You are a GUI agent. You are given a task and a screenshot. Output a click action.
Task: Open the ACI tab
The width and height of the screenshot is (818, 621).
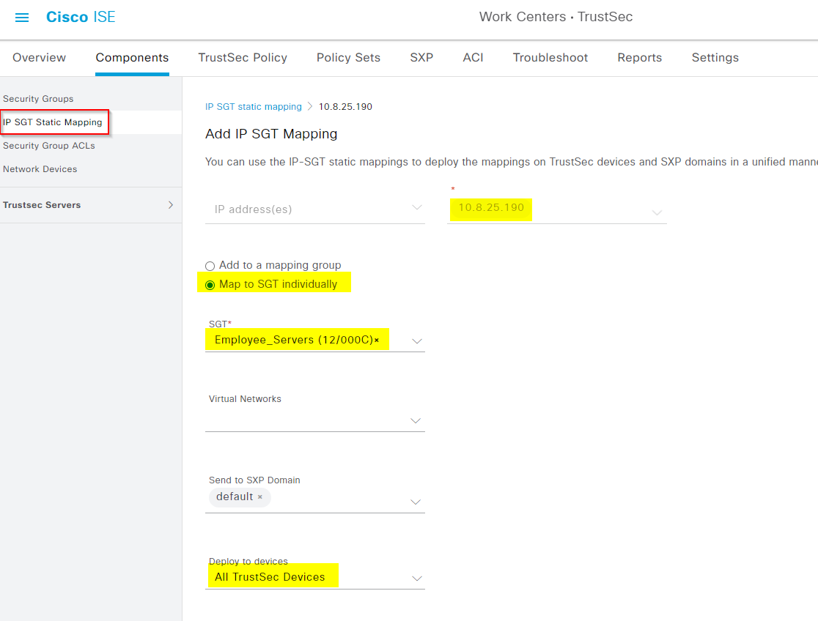click(x=474, y=57)
